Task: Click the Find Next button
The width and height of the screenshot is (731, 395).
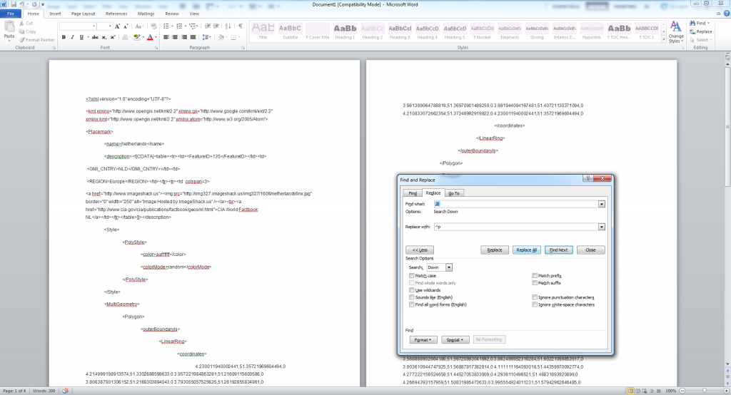Action: pyautogui.click(x=558, y=250)
